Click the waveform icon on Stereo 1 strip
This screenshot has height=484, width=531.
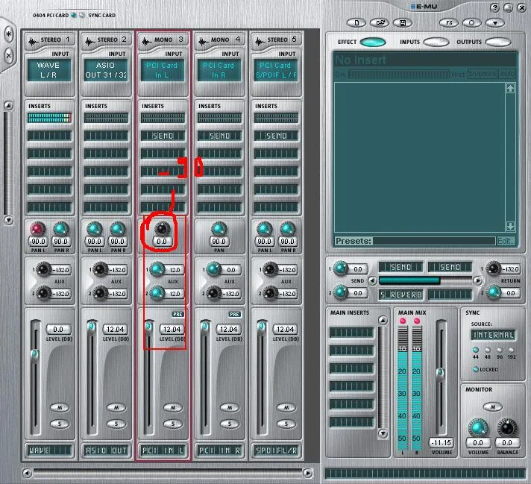[x=32, y=40]
